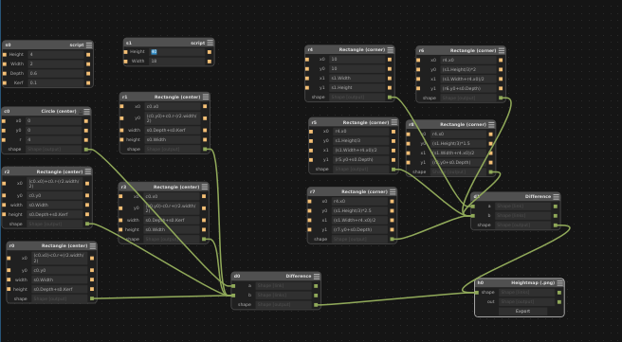This screenshot has height=342, width=622.
Task: Edit the c0 circle radius r field
Action: pyautogui.click(x=54, y=140)
